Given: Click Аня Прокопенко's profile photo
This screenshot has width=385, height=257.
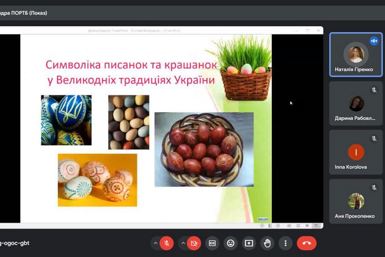Looking at the screenshot, I should (x=356, y=201).
